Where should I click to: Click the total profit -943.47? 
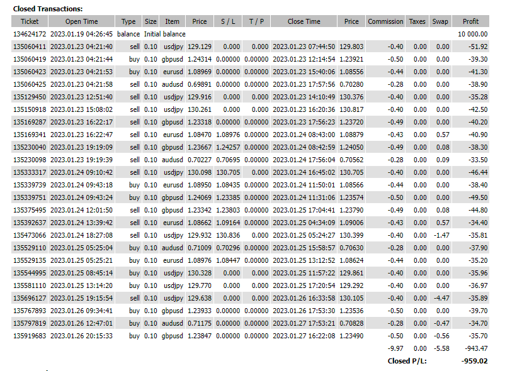pos(476,348)
